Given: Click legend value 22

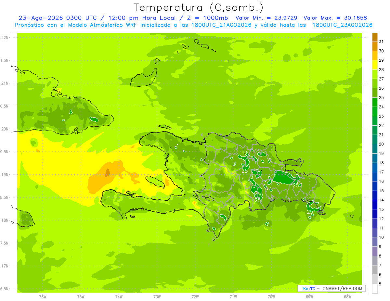Looking at the screenshot, I should (382, 126).
